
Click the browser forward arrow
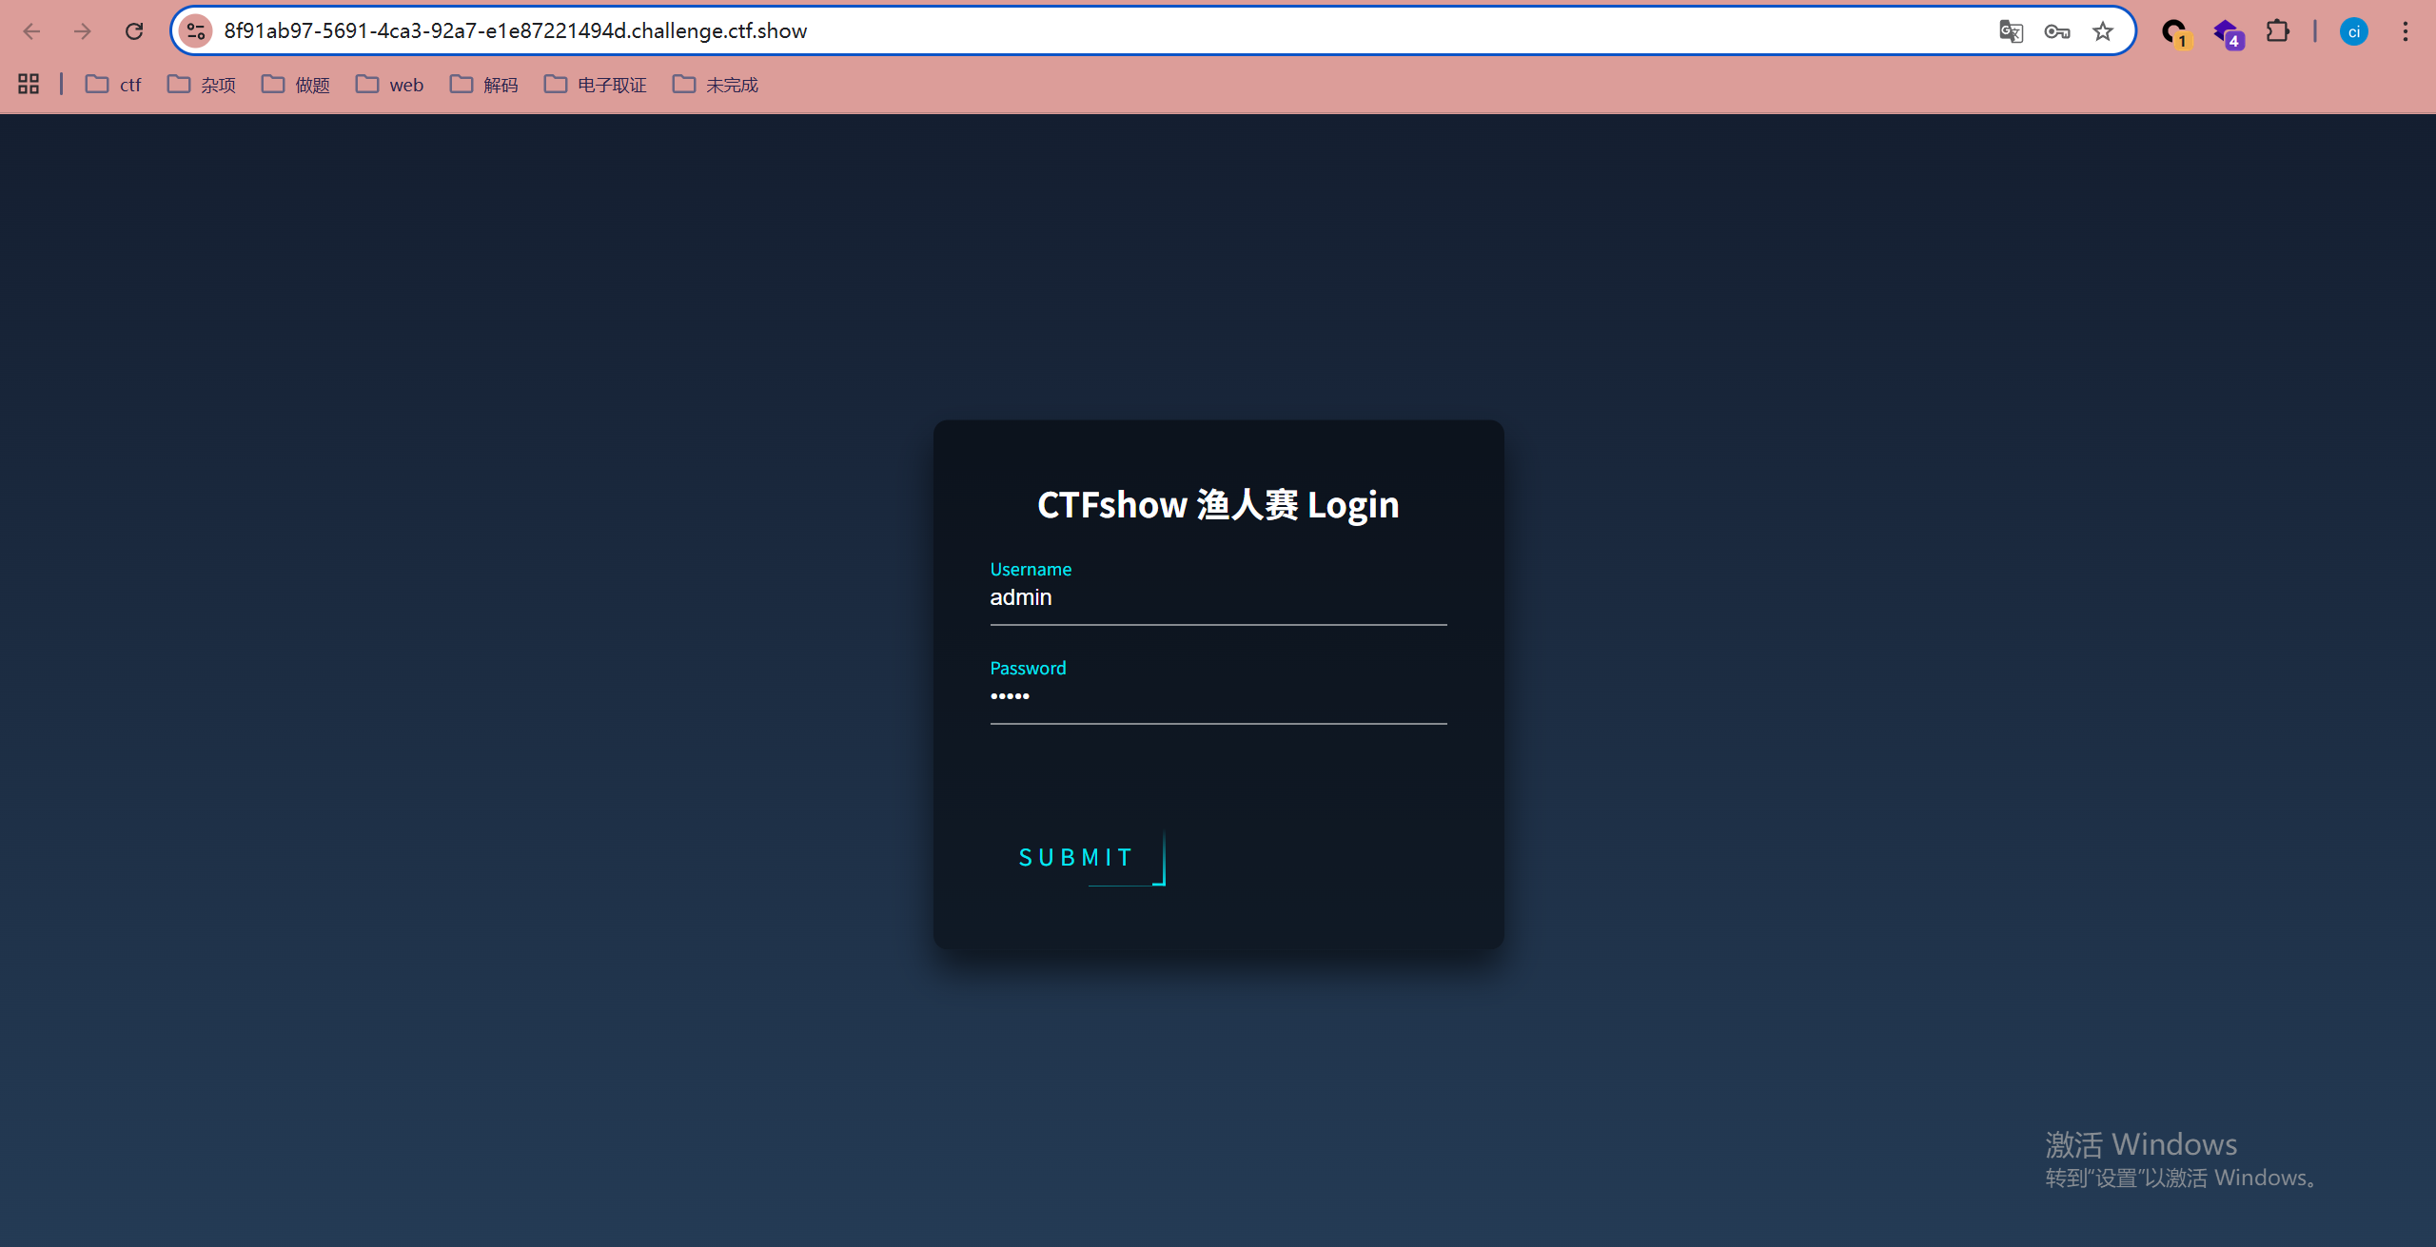click(83, 31)
